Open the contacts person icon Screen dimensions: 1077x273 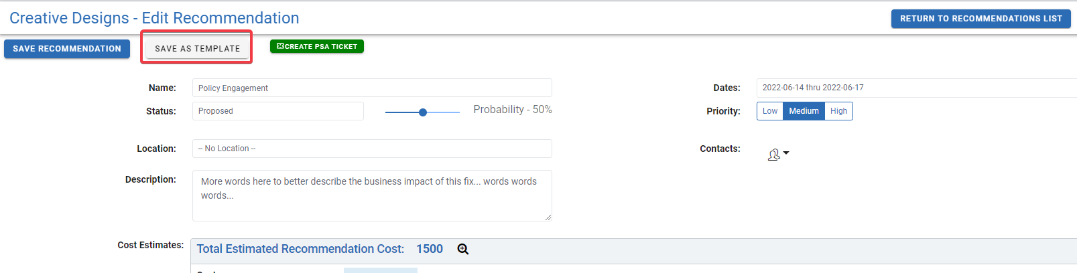point(774,155)
